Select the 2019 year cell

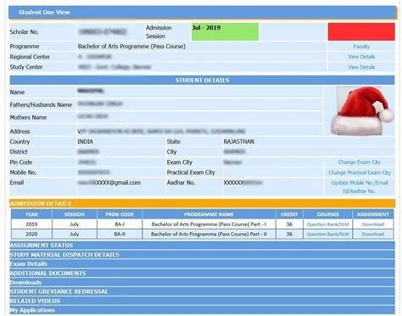(x=31, y=225)
